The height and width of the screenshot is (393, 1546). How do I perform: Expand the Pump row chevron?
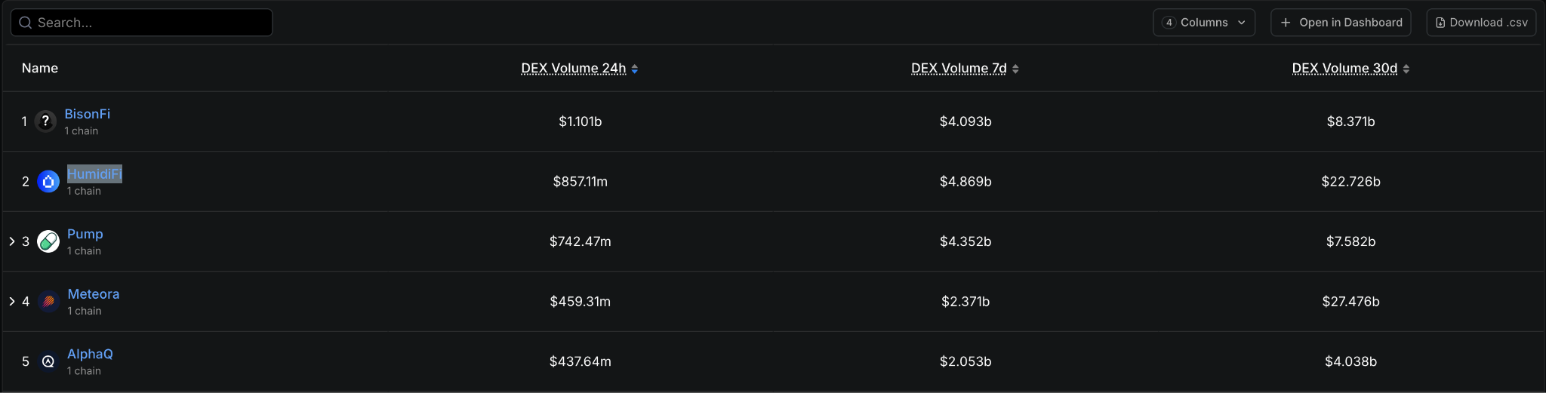tap(12, 241)
